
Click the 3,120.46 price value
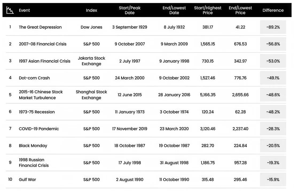(x=208, y=129)
